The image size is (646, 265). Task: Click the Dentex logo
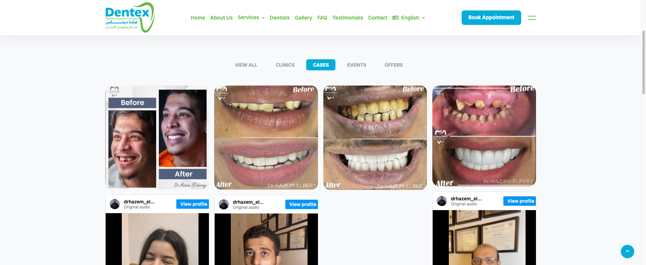[x=130, y=18]
